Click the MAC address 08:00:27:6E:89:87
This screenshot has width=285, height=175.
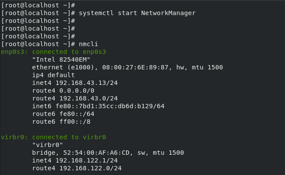136,67
